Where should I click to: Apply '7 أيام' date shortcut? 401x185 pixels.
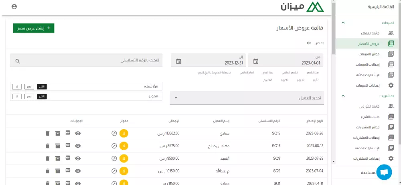pyautogui.click(x=316, y=80)
